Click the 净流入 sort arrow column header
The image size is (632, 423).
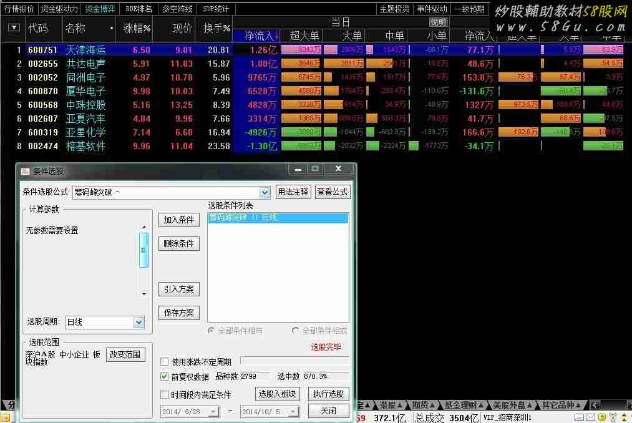pyautogui.click(x=262, y=36)
